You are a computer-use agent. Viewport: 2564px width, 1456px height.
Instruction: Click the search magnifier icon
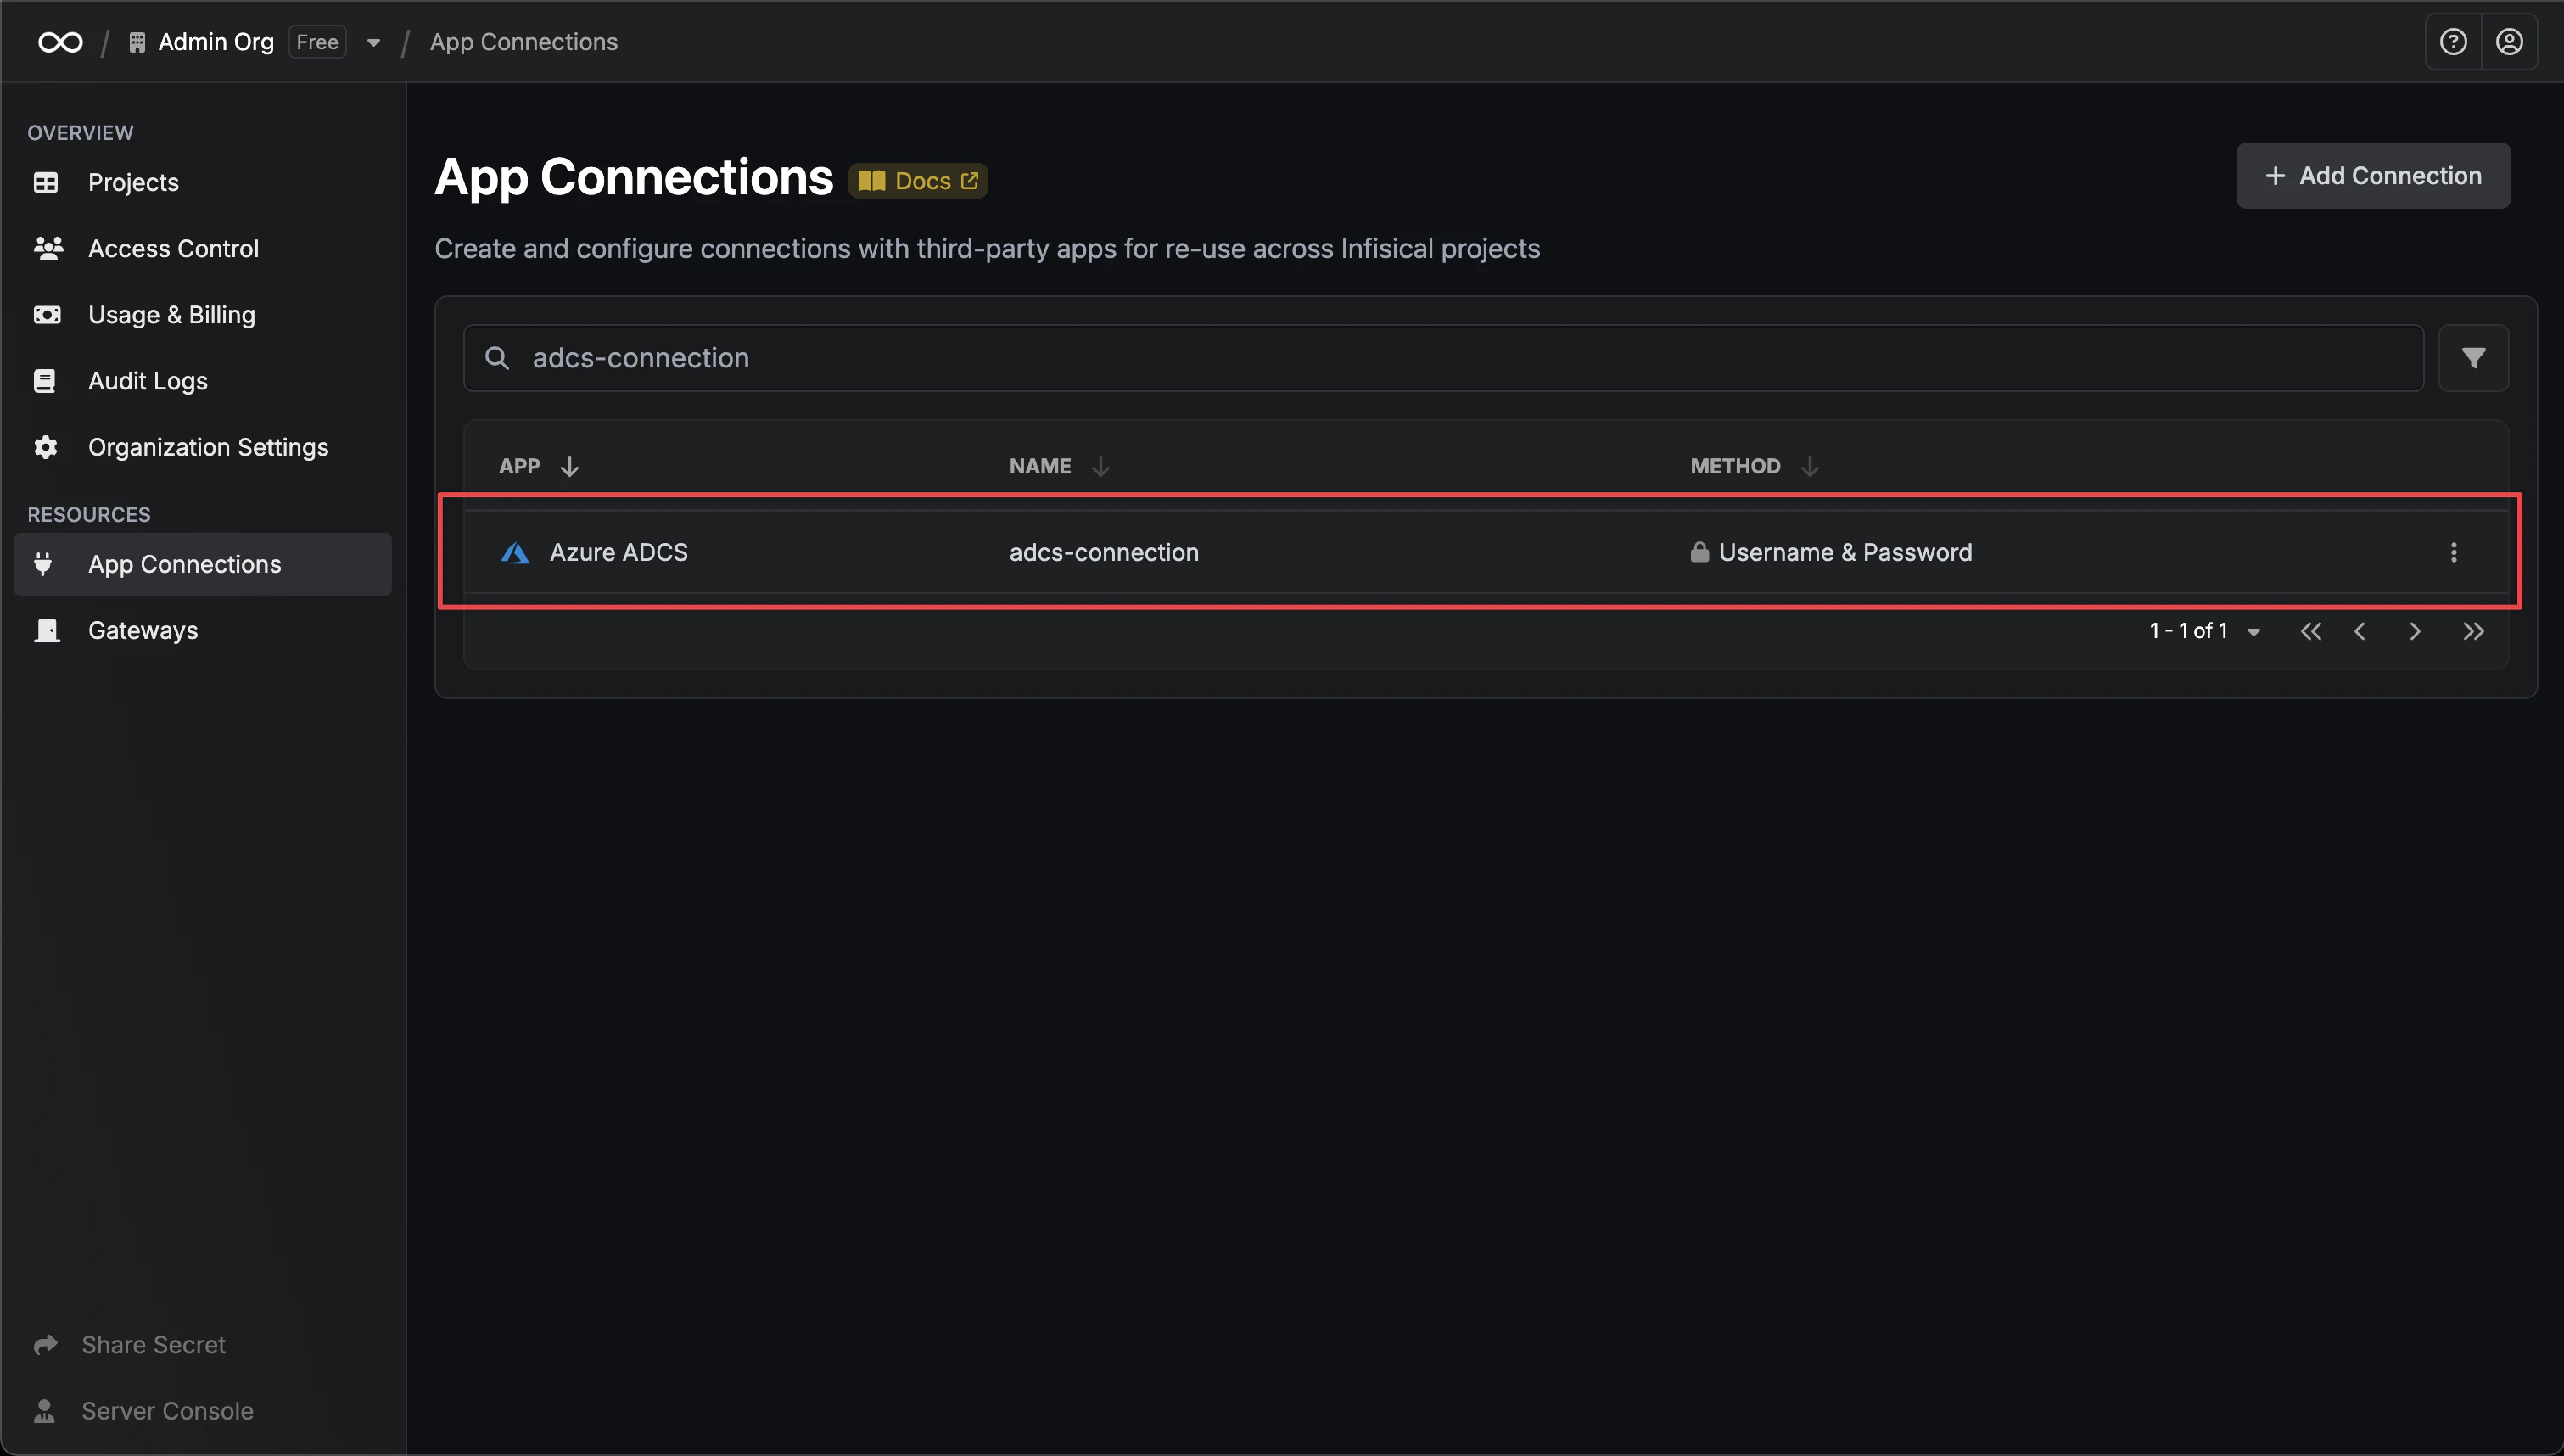[497, 358]
